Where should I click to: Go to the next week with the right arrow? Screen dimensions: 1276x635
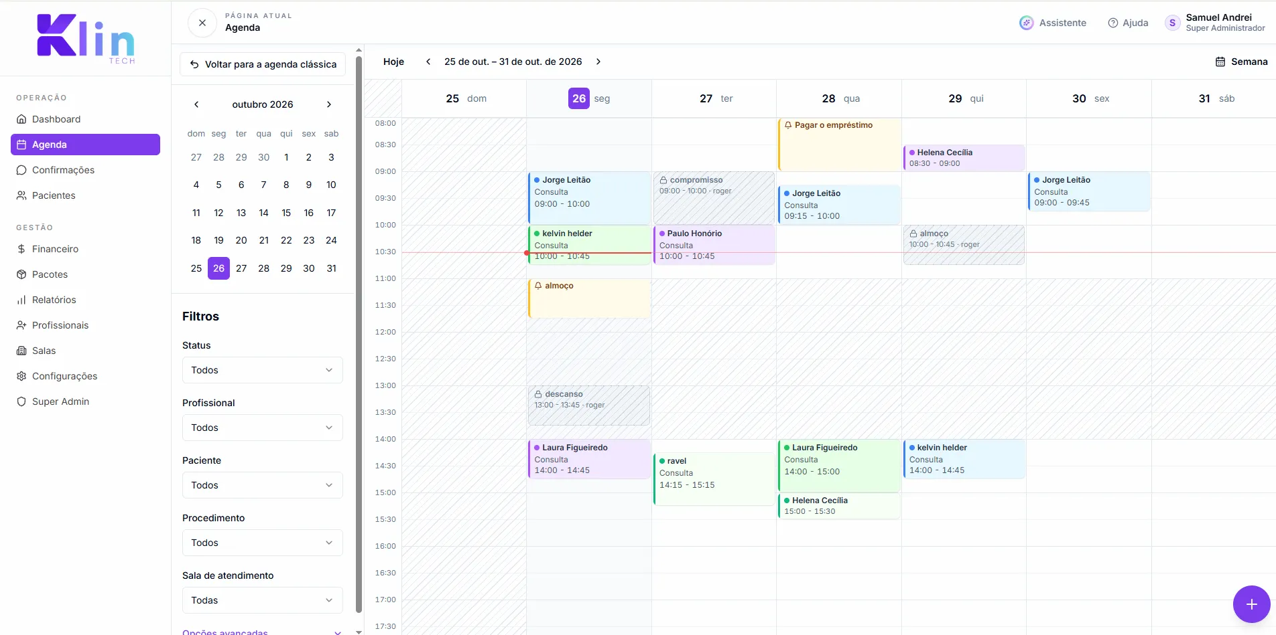[x=598, y=62]
